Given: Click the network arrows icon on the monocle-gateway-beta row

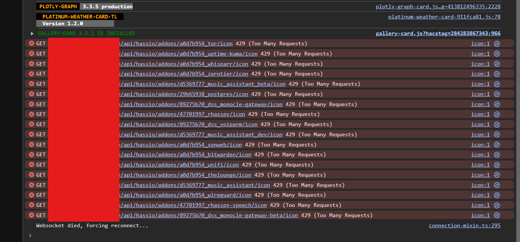Looking at the screenshot, I should 497,215.
